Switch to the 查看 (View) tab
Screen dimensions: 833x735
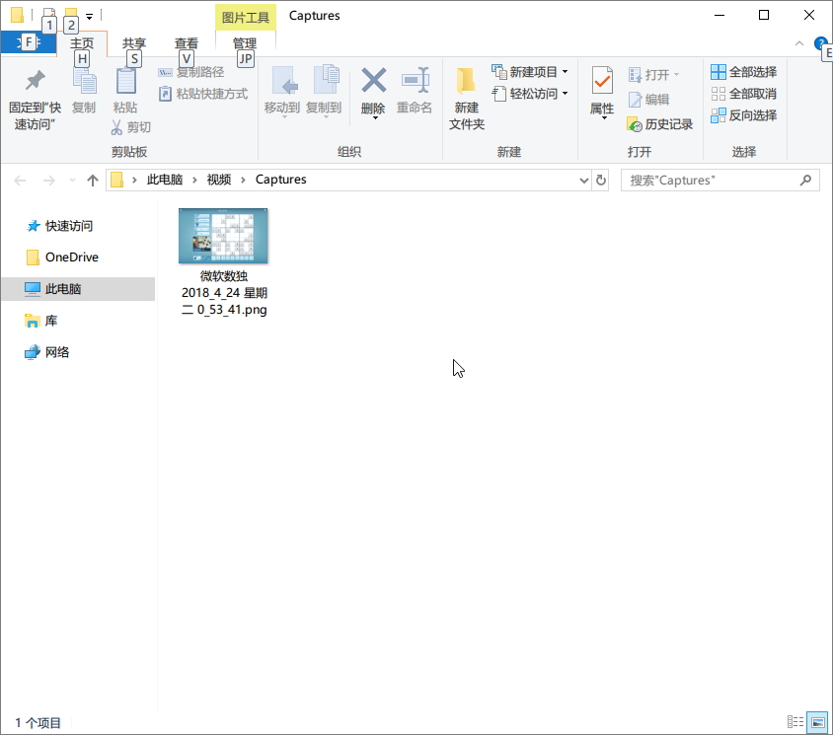[x=186, y=43]
